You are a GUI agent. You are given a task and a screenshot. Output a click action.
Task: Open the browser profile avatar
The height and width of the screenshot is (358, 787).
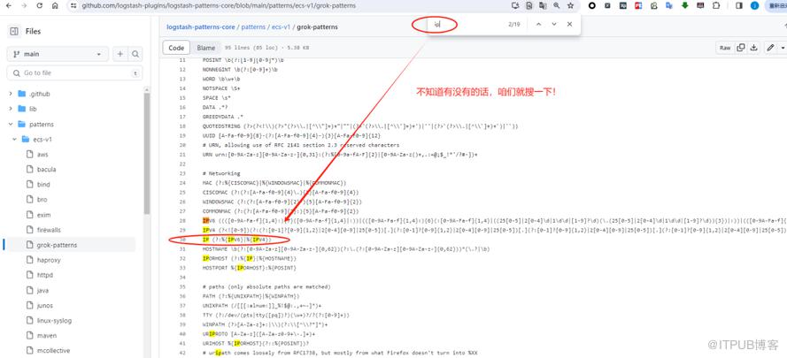[754, 5]
